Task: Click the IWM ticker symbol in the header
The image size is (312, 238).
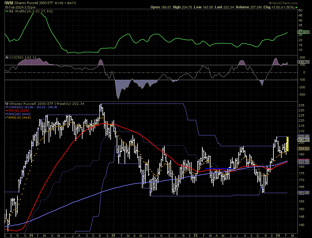Action: [9, 3]
